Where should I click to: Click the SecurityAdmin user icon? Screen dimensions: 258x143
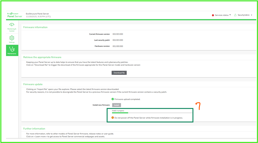pyautogui.click(x=235, y=15)
